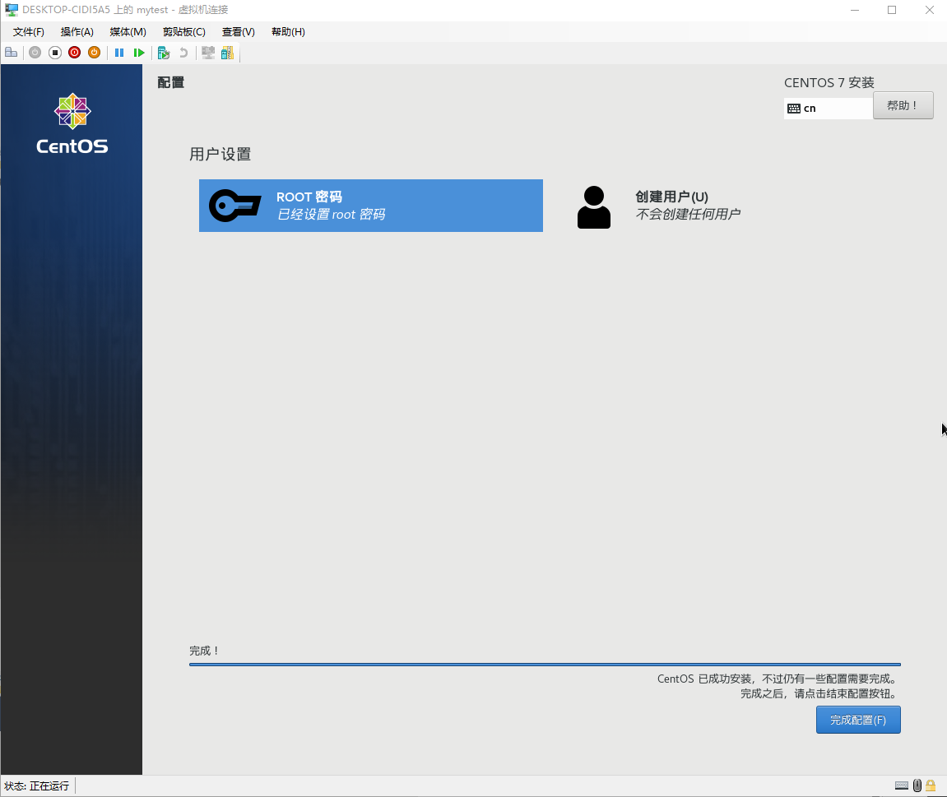Click the 'CENTOS 7 安装' title text
947x797 pixels.
click(829, 83)
